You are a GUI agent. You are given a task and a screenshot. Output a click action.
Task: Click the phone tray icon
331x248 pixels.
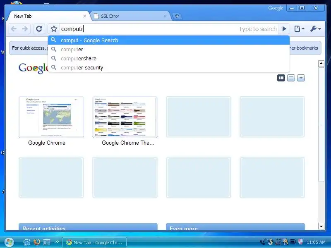263,242
